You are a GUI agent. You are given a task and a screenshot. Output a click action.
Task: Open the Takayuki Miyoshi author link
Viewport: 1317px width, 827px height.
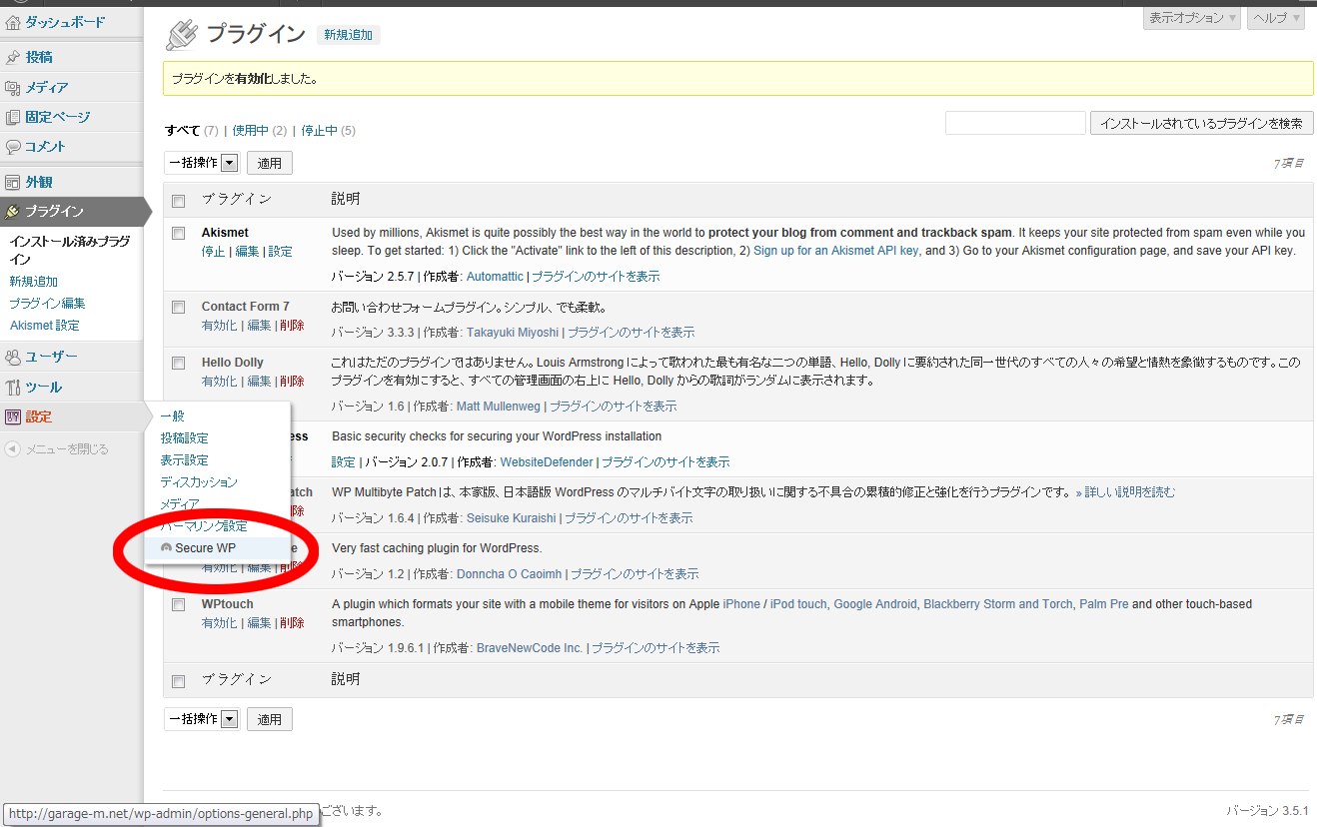[511, 333]
